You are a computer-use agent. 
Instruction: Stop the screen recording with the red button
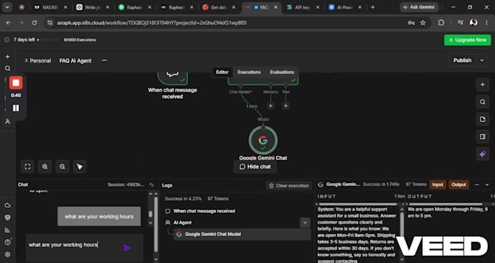tap(16, 83)
